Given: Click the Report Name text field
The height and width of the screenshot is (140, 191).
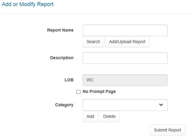Looking at the screenshot, I should [125, 30].
